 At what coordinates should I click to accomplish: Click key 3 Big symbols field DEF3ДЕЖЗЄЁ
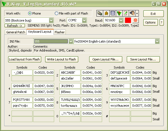(x=119, y=72)
